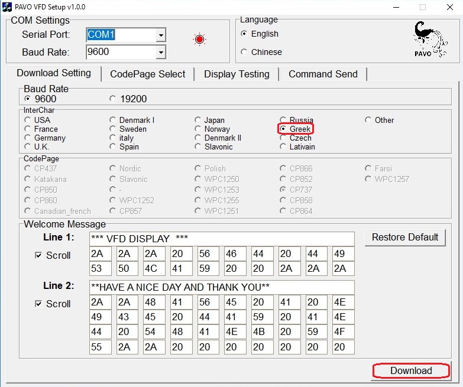The height and width of the screenshot is (387, 463).
Task: Select France as InterChar
Action: [41, 129]
